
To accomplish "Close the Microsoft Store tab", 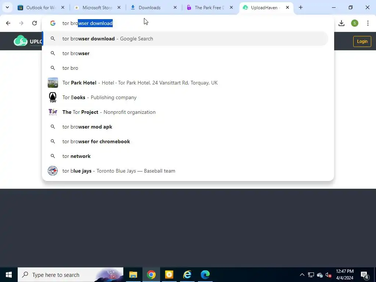I will pyautogui.click(x=119, y=7).
